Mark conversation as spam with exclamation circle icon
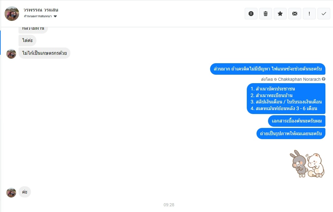Screen dimensions: 333x212 tap(251, 14)
